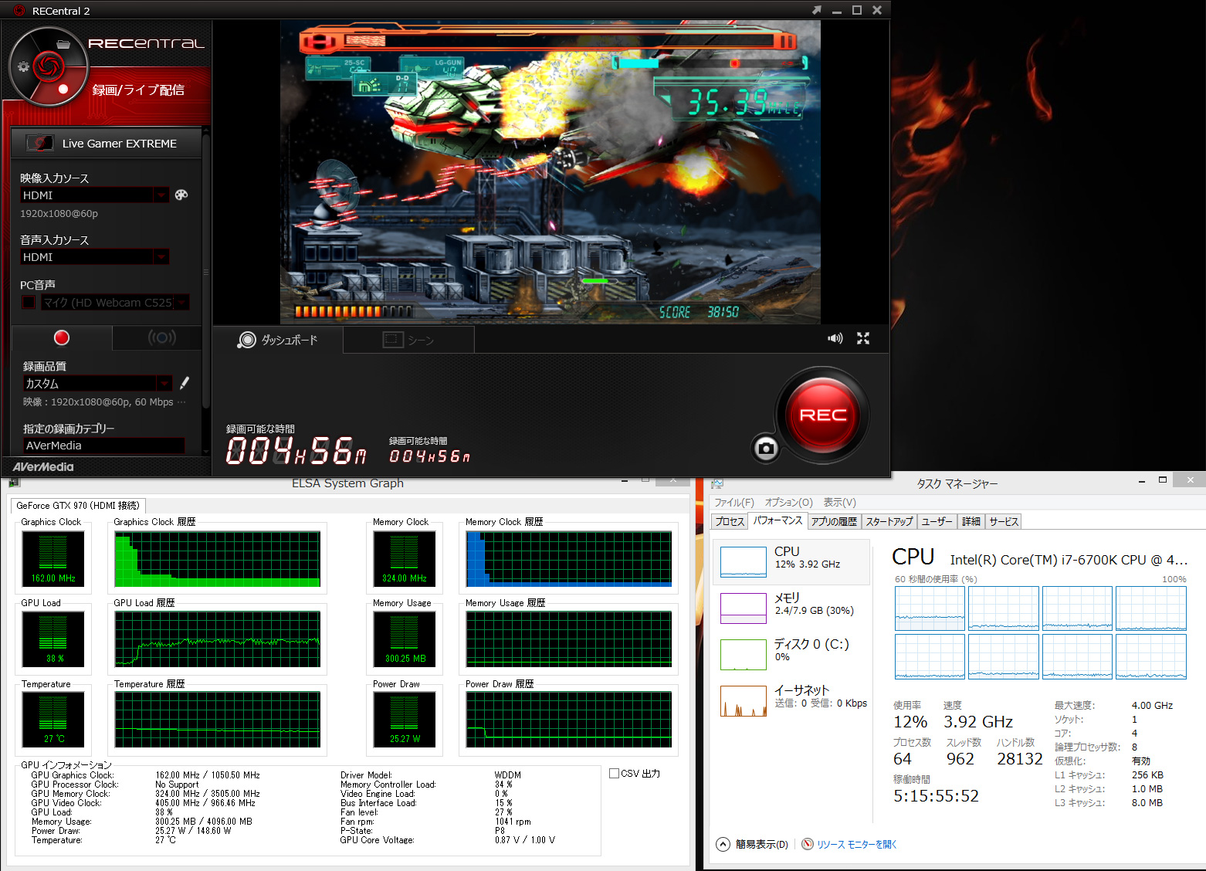
Task: Click the Graphics Clock 履歴 graph
Action: 218,559
